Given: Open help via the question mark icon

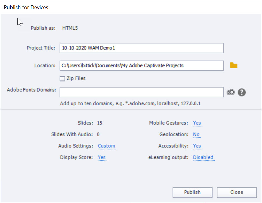Looking at the screenshot, I should pos(242,92).
